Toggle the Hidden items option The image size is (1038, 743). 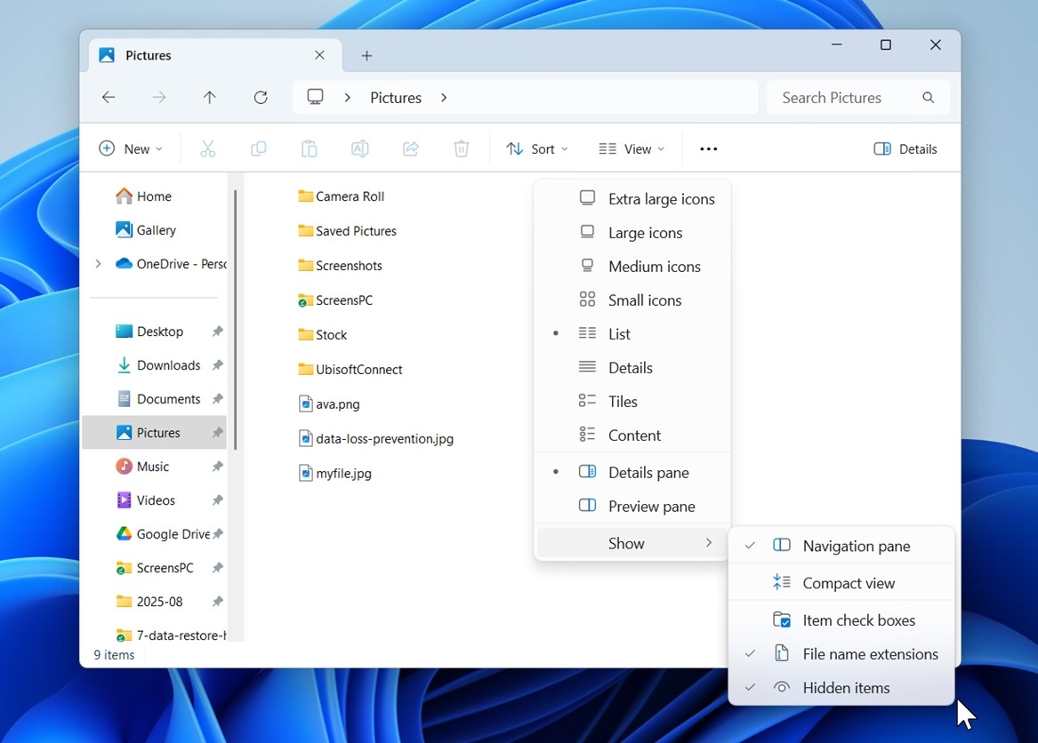[845, 688]
